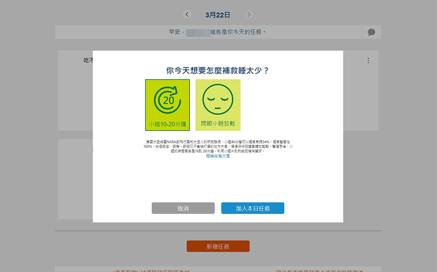Click the NASA nap research description paragraph

pyautogui.click(x=218, y=146)
